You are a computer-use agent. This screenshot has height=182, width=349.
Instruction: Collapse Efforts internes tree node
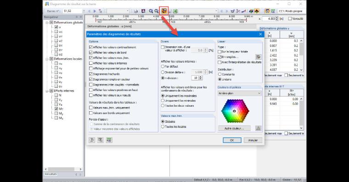pos(47,91)
